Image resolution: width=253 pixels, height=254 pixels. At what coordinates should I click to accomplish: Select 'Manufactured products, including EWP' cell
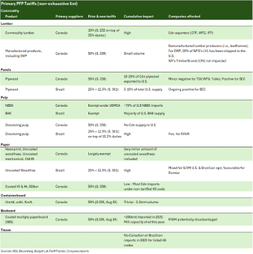point(24,53)
